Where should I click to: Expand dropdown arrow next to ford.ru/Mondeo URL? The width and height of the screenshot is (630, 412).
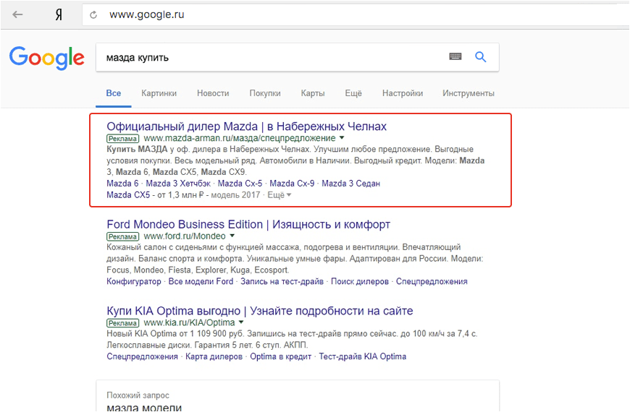232,236
